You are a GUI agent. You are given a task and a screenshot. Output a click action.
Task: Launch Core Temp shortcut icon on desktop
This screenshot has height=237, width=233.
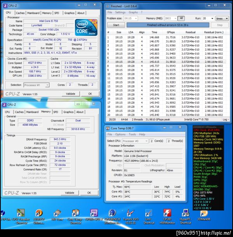(x=75, y=216)
